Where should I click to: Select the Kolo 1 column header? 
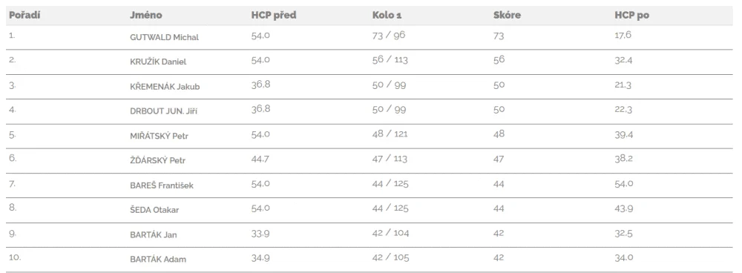[x=387, y=15]
